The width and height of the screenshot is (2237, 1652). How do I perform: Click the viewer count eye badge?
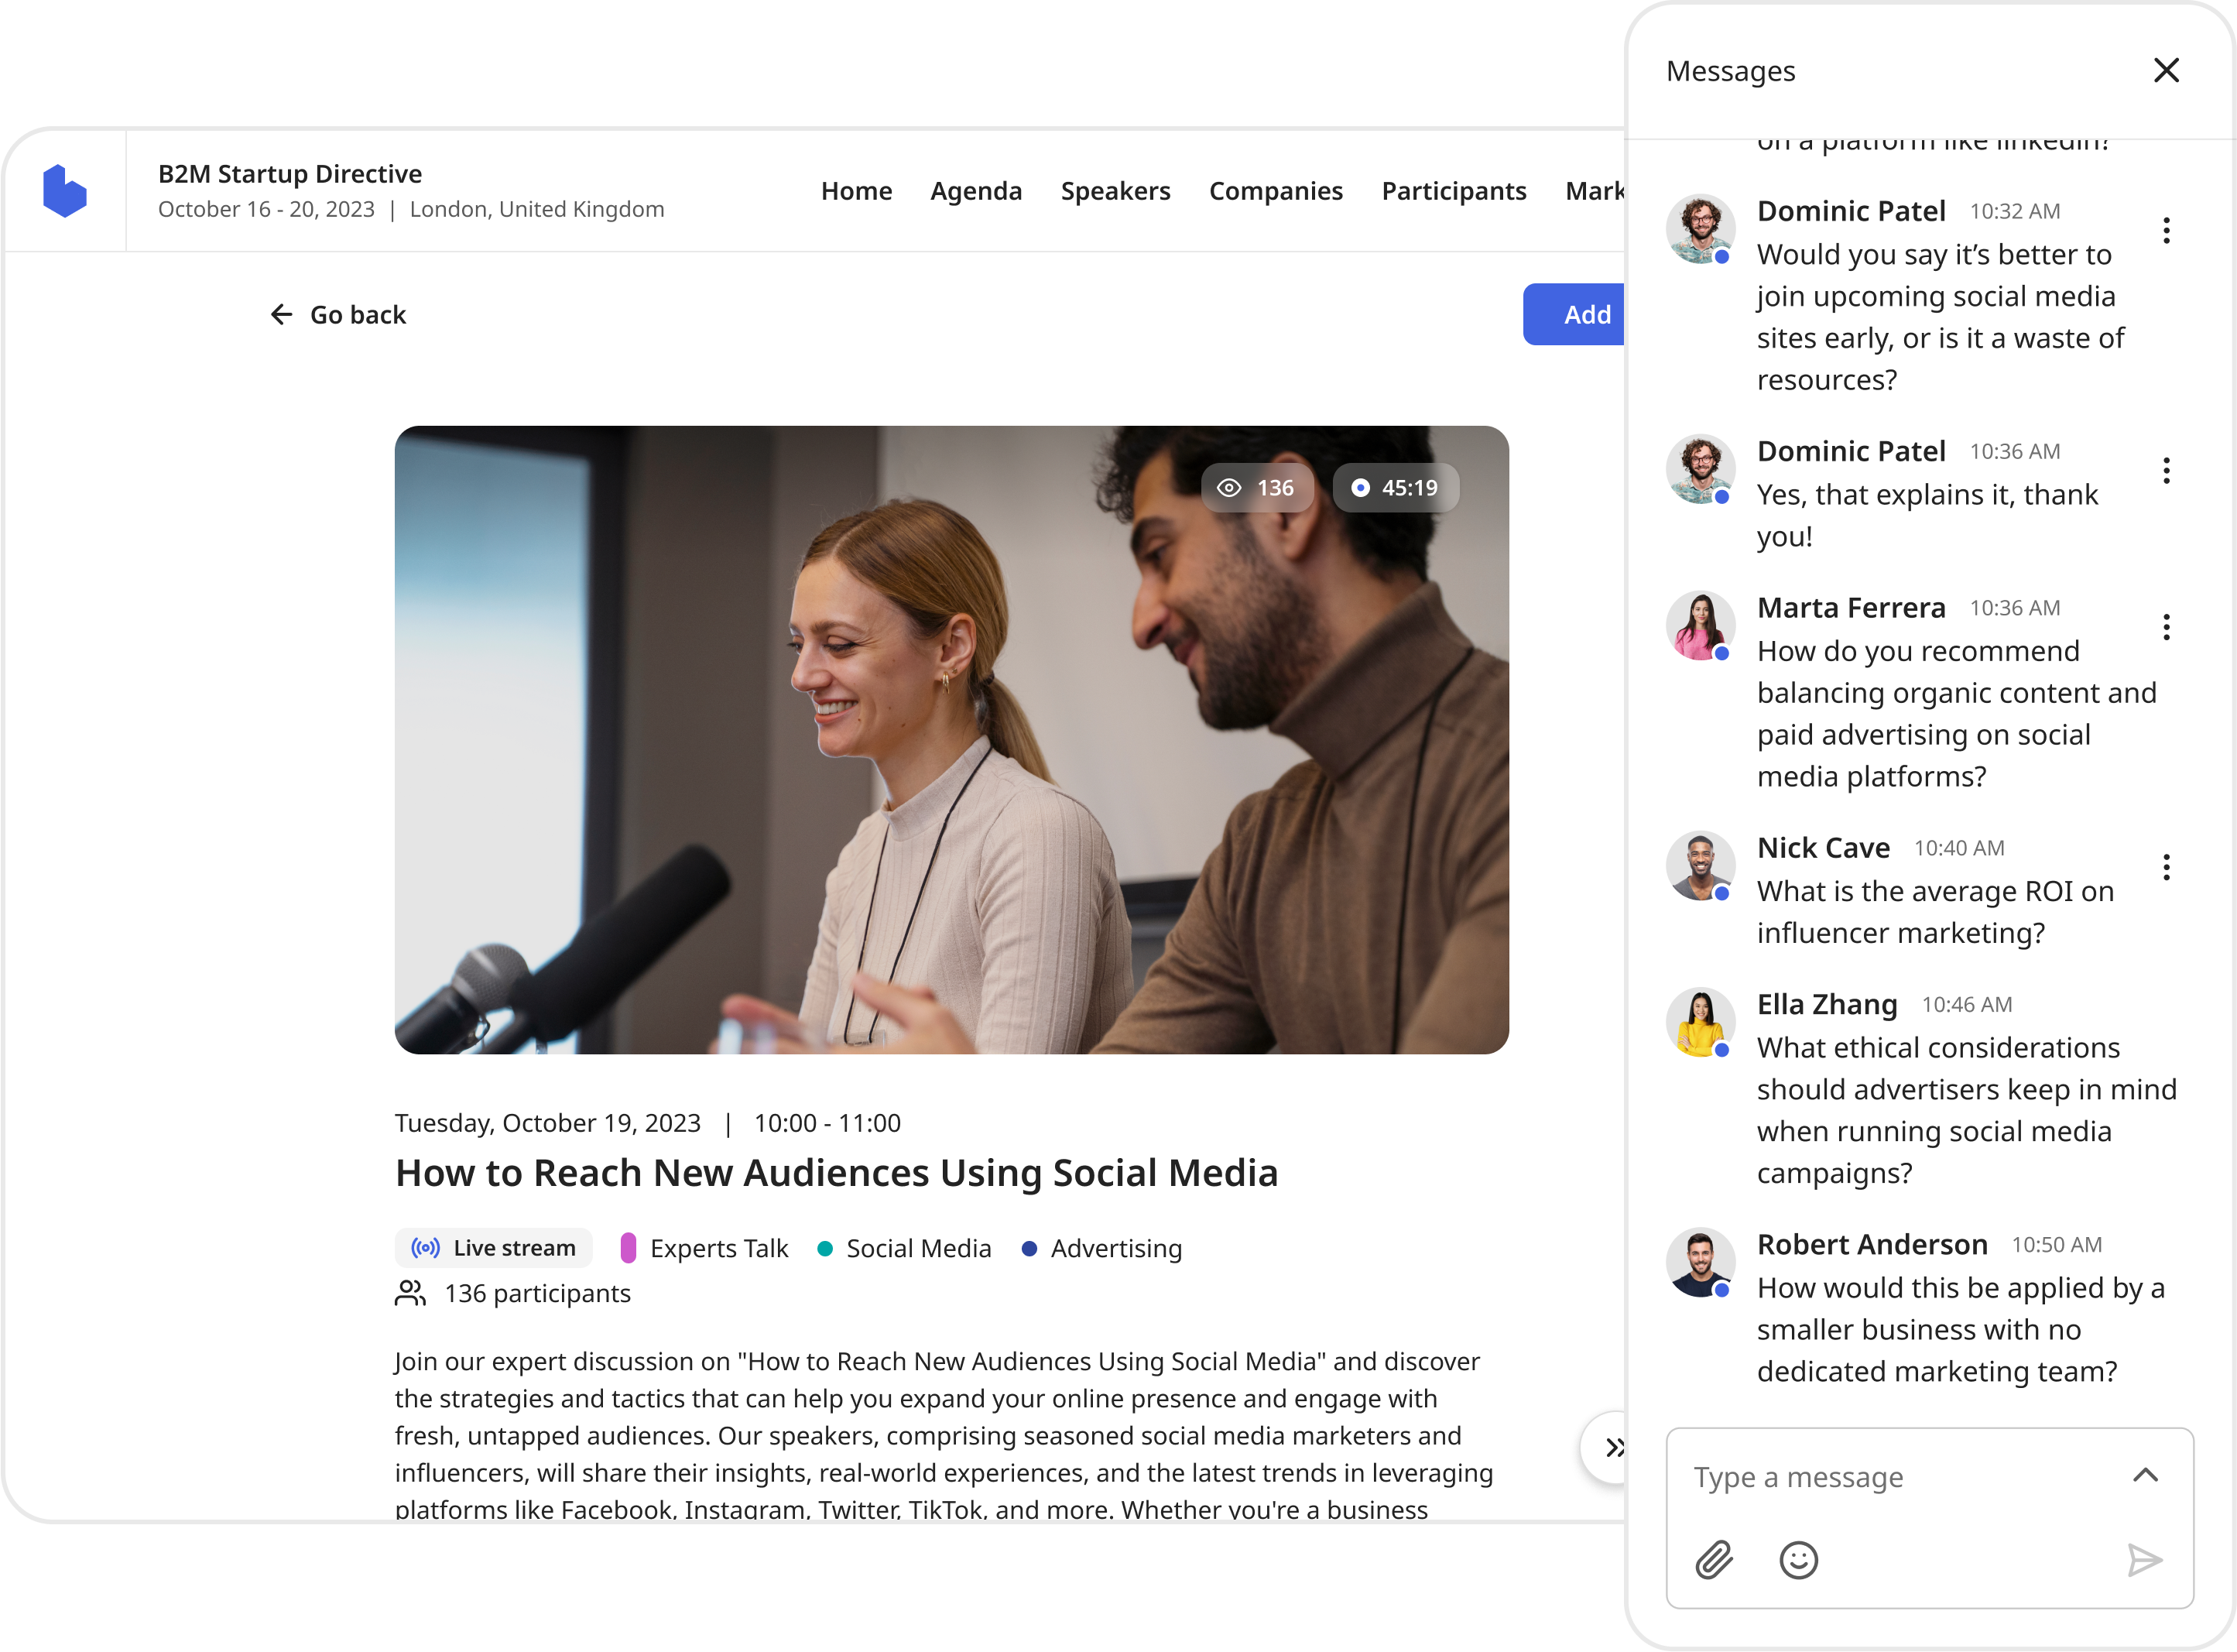coord(1256,488)
